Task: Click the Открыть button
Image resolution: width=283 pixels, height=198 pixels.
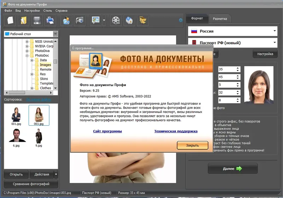Action: (16, 174)
